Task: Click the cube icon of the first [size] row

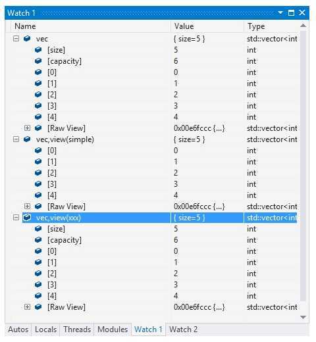Action: click(38, 49)
